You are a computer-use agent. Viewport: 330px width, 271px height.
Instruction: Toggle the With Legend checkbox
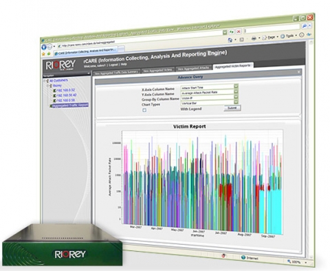144,110
